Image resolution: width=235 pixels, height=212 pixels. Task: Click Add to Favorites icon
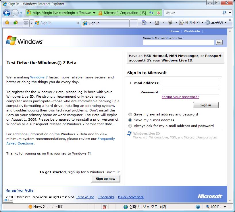16,23
